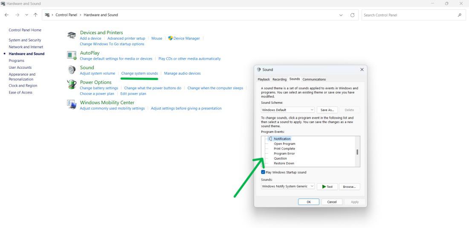The width and height of the screenshot is (469, 228).
Task: Click the Device Manager shield icon
Action: click(171, 38)
